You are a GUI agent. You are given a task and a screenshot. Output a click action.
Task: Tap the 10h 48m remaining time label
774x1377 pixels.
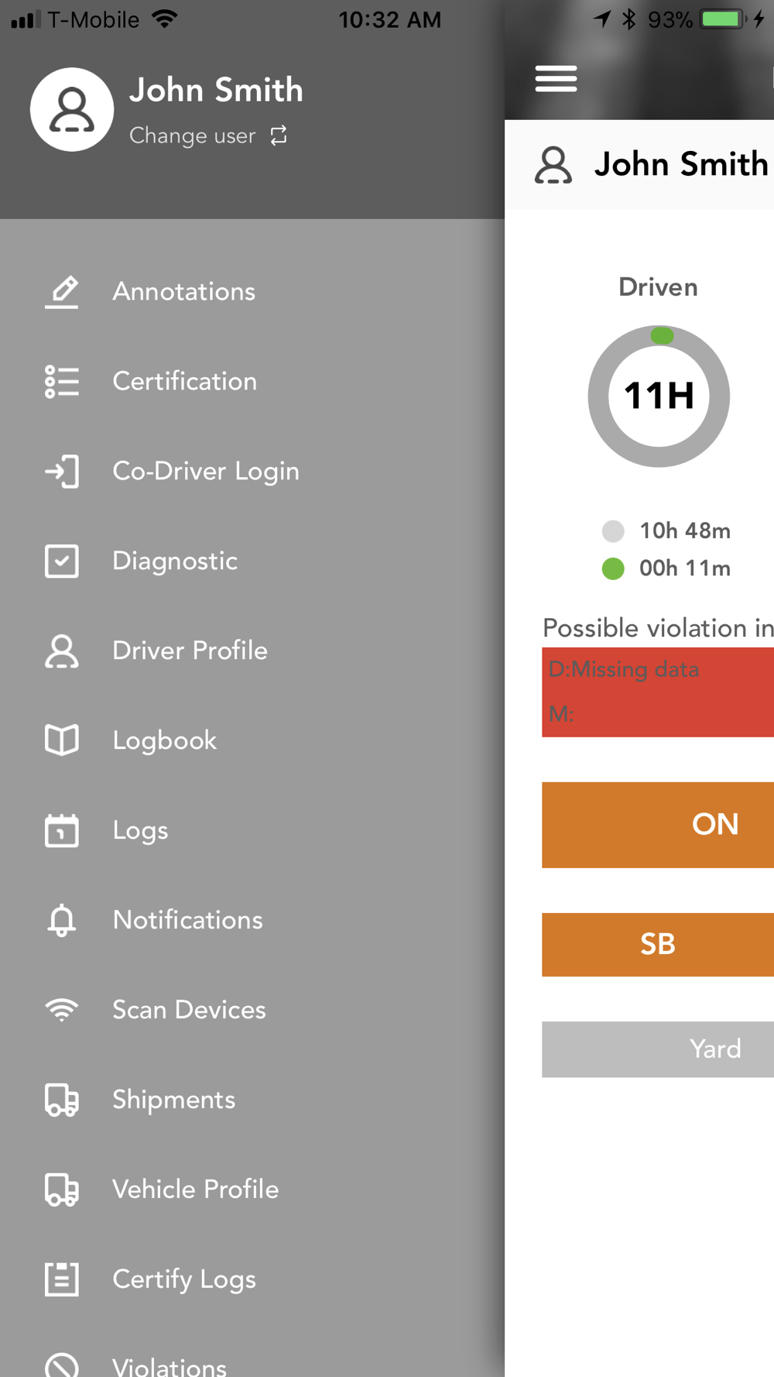point(685,531)
